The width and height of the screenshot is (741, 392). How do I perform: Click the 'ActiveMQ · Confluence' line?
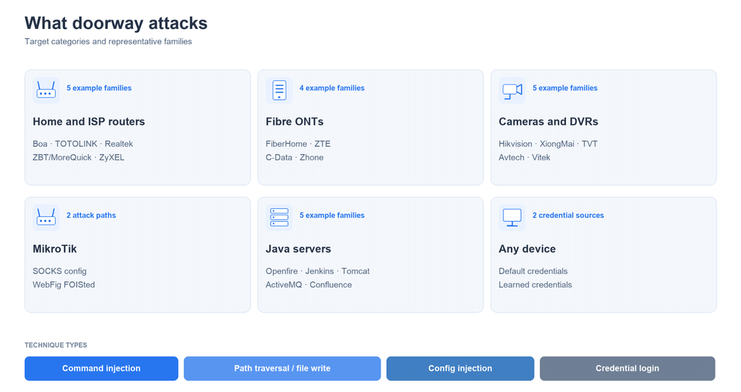point(308,285)
